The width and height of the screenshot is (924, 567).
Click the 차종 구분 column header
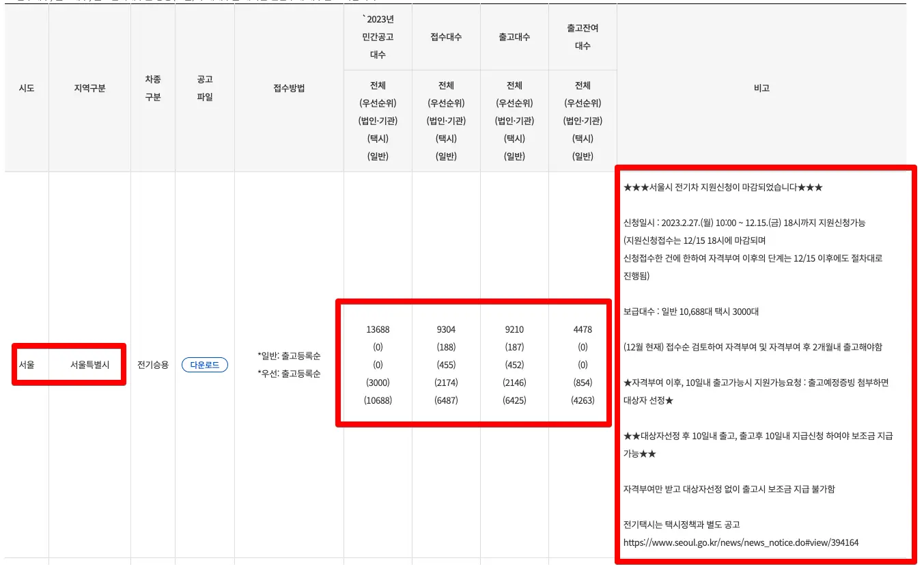pos(153,89)
